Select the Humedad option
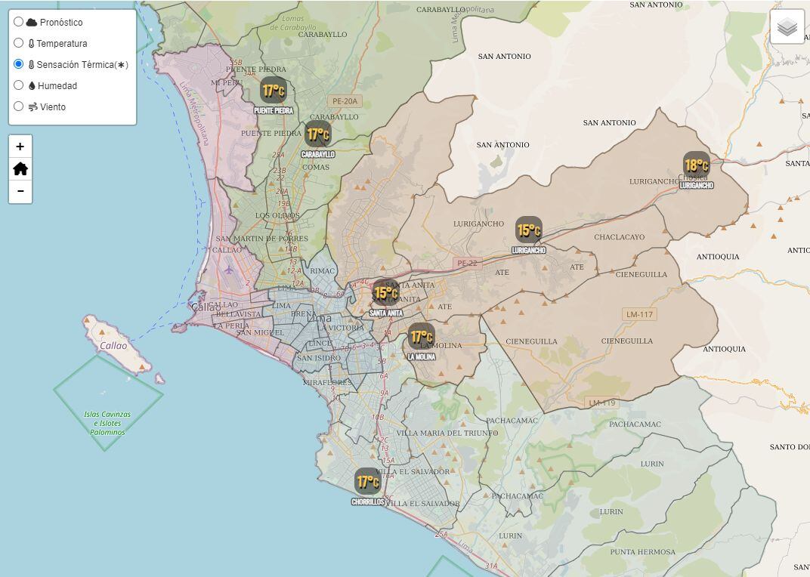Viewport: 810px width, 577px height. click(18, 85)
